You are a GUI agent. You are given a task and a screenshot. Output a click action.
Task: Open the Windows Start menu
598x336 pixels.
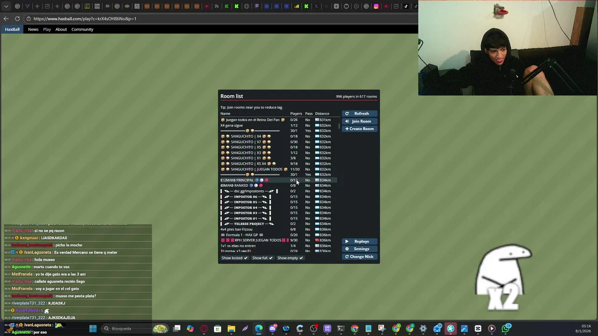click(93, 329)
